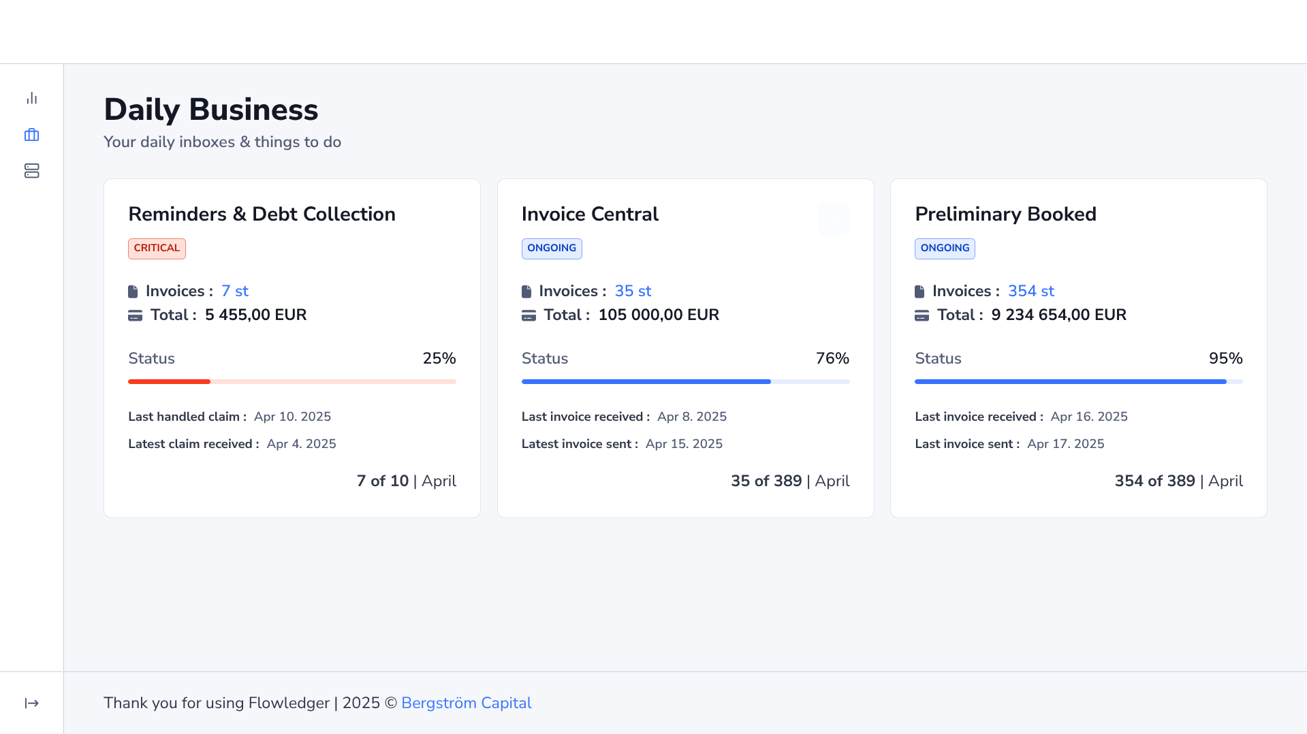Open the 35 st invoices link
Image resolution: width=1307 pixels, height=734 pixels.
point(632,291)
